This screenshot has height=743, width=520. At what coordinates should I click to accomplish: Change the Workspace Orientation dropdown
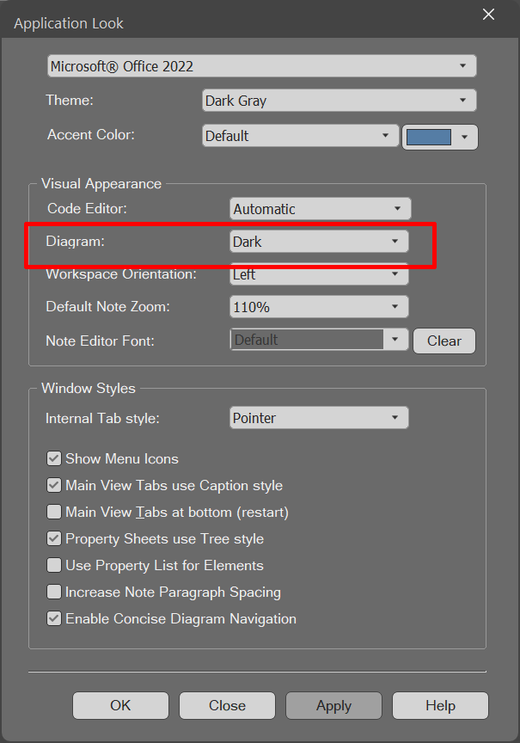319,275
